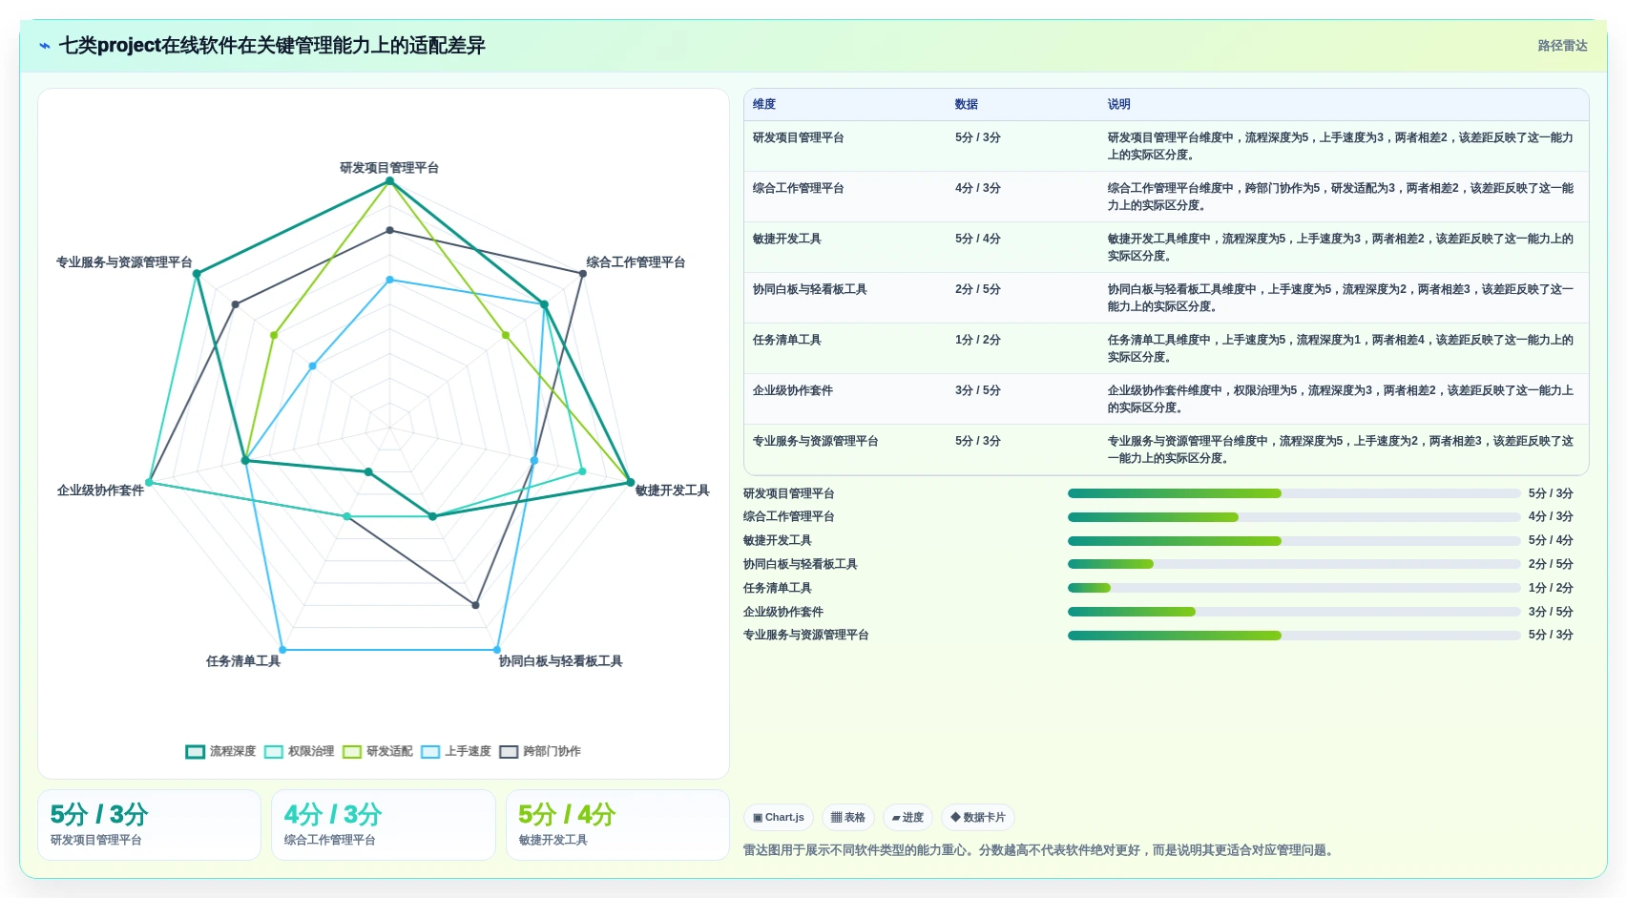Click the 企业级协作套件 row explanation text
This screenshot has height=898, width=1627.
1341,399
